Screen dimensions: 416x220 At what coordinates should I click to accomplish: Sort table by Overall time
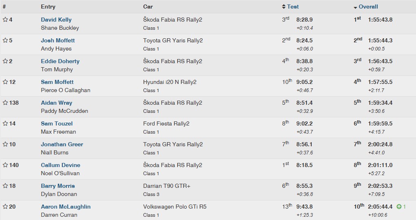tap(368, 7)
